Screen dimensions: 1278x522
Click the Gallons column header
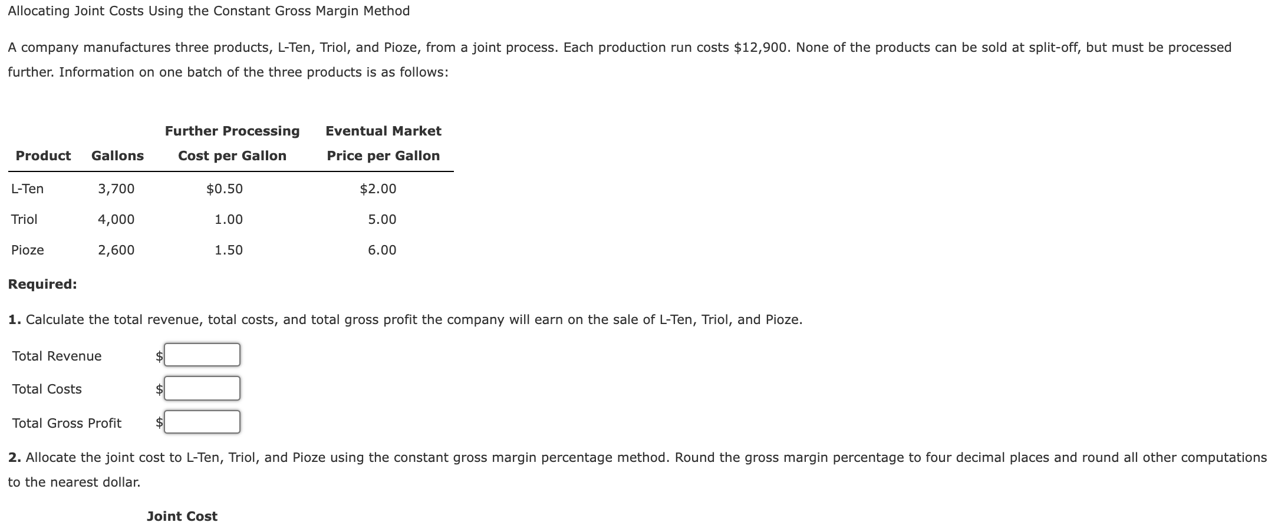tap(117, 156)
